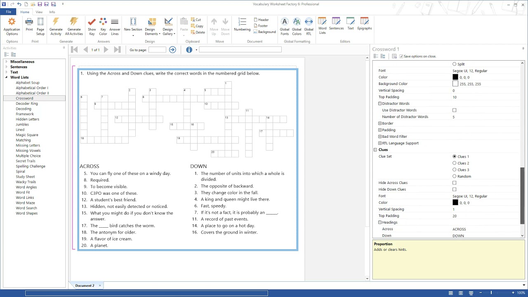The width and height of the screenshot is (528, 297).
Task: Collapse the Distractor Words group
Action: click(380, 104)
